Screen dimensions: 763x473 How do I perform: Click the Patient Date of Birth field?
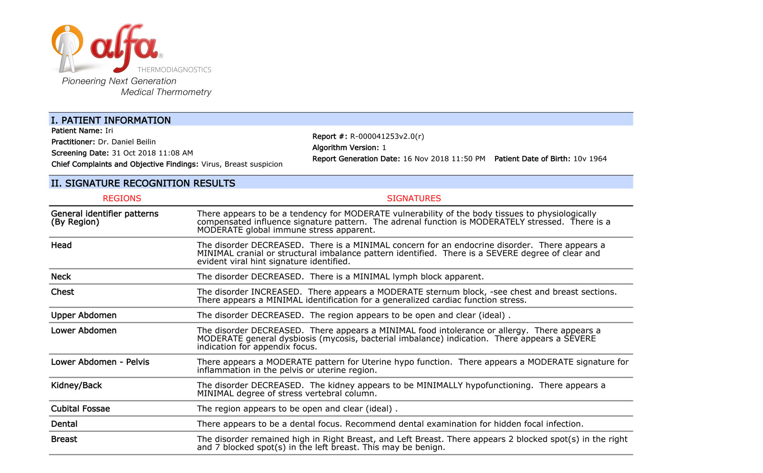coord(550,159)
